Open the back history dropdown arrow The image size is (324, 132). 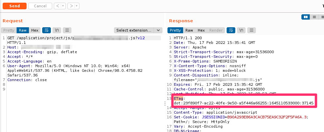click(63, 6)
